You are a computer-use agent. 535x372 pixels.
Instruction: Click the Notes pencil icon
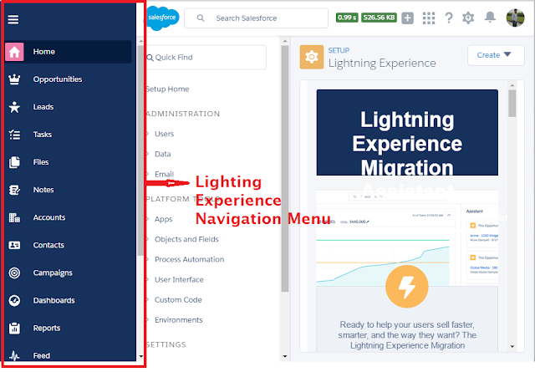point(14,190)
